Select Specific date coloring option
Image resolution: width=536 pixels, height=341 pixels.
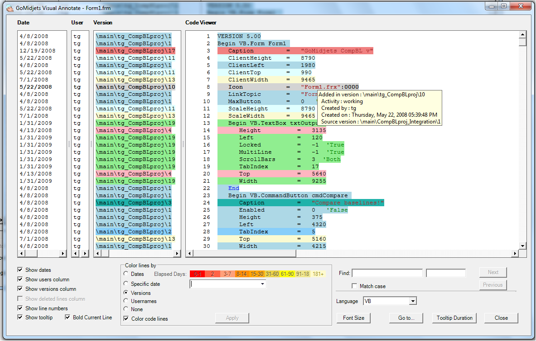[126, 284]
